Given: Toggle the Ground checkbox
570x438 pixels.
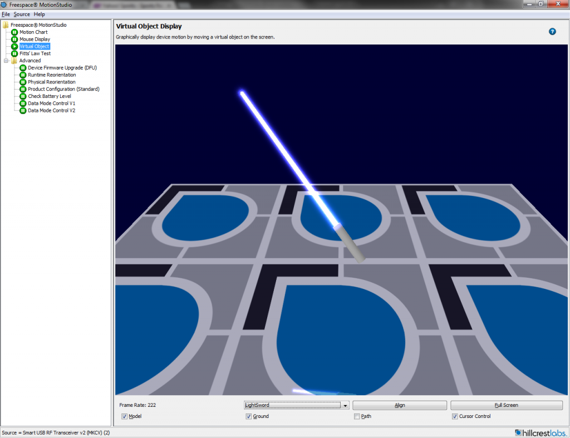Looking at the screenshot, I should pyautogui.click(x=249, y=416).
